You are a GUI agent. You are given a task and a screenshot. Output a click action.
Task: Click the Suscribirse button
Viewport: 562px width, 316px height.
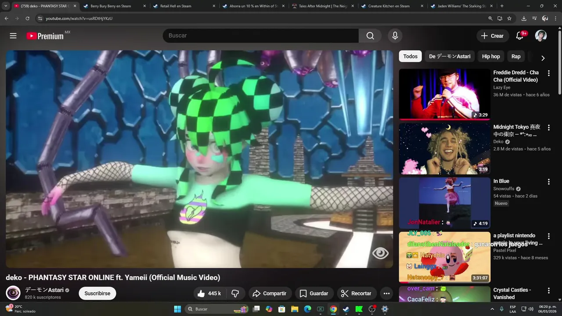click(x=97, y=293)
